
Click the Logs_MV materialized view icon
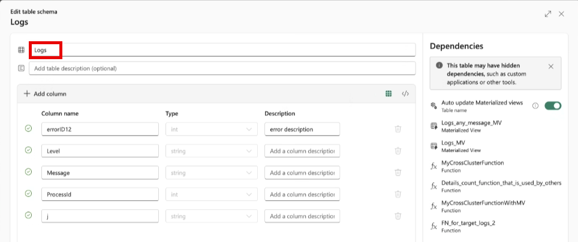coord(434,146)
